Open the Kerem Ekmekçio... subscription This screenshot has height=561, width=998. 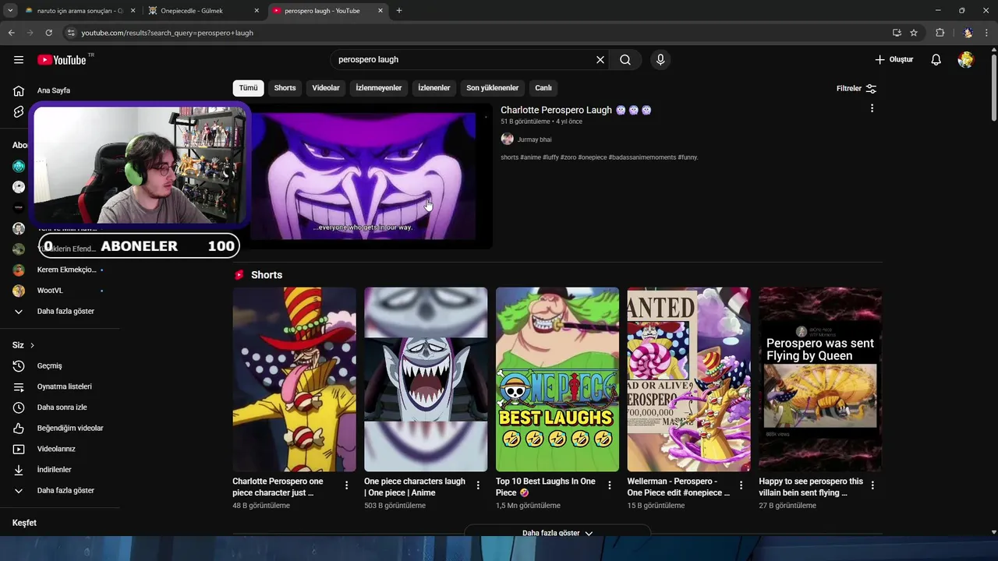[x=66, y=270]
